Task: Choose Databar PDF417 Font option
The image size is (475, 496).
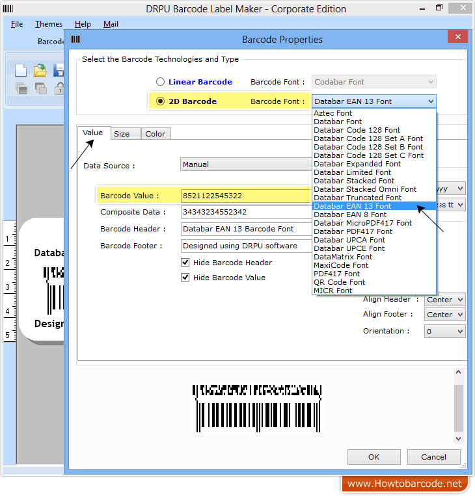Action: point(374,231)
